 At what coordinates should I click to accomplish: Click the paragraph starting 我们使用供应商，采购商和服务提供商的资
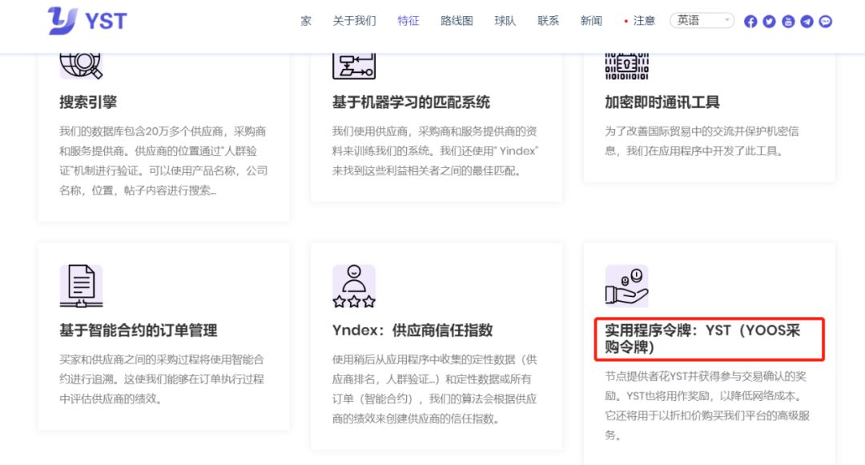(x=435, y=151)
